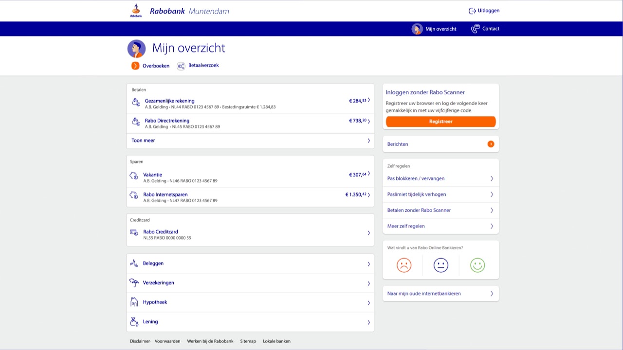This screenshot has width=623, height=350.
Task: Select Mijn overzicht in navigation bar
Action: coord(441,29)
